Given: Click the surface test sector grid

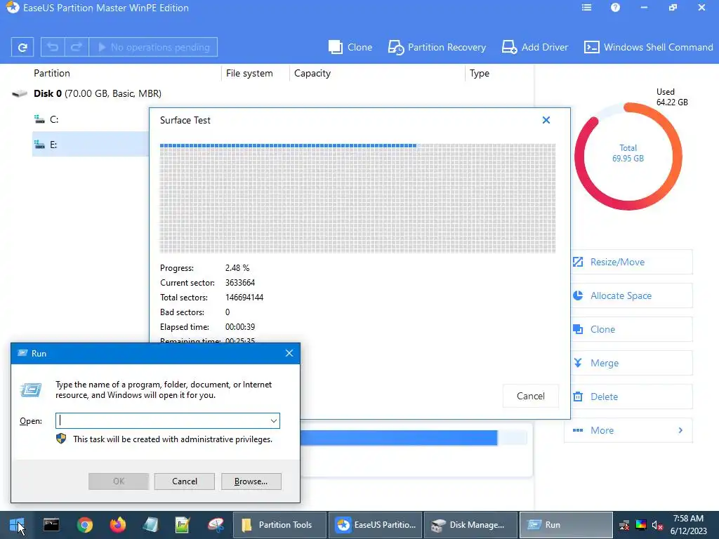Looking at the screenshot, I should (x=357, y=198).
